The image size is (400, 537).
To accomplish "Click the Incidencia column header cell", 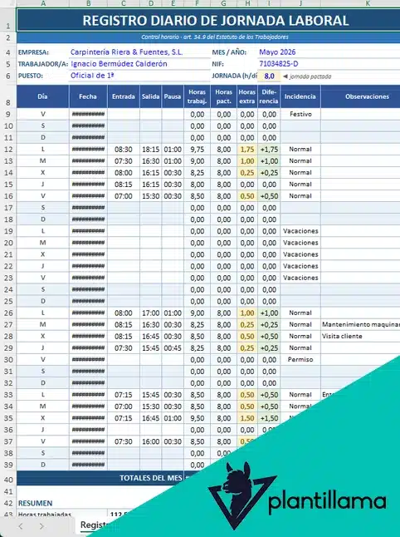I will click(x=300, y=96).
